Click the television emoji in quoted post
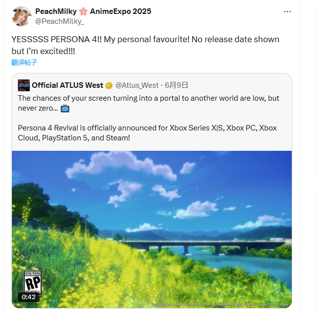This screenshot has width=323, height=315. coord(65,108)
